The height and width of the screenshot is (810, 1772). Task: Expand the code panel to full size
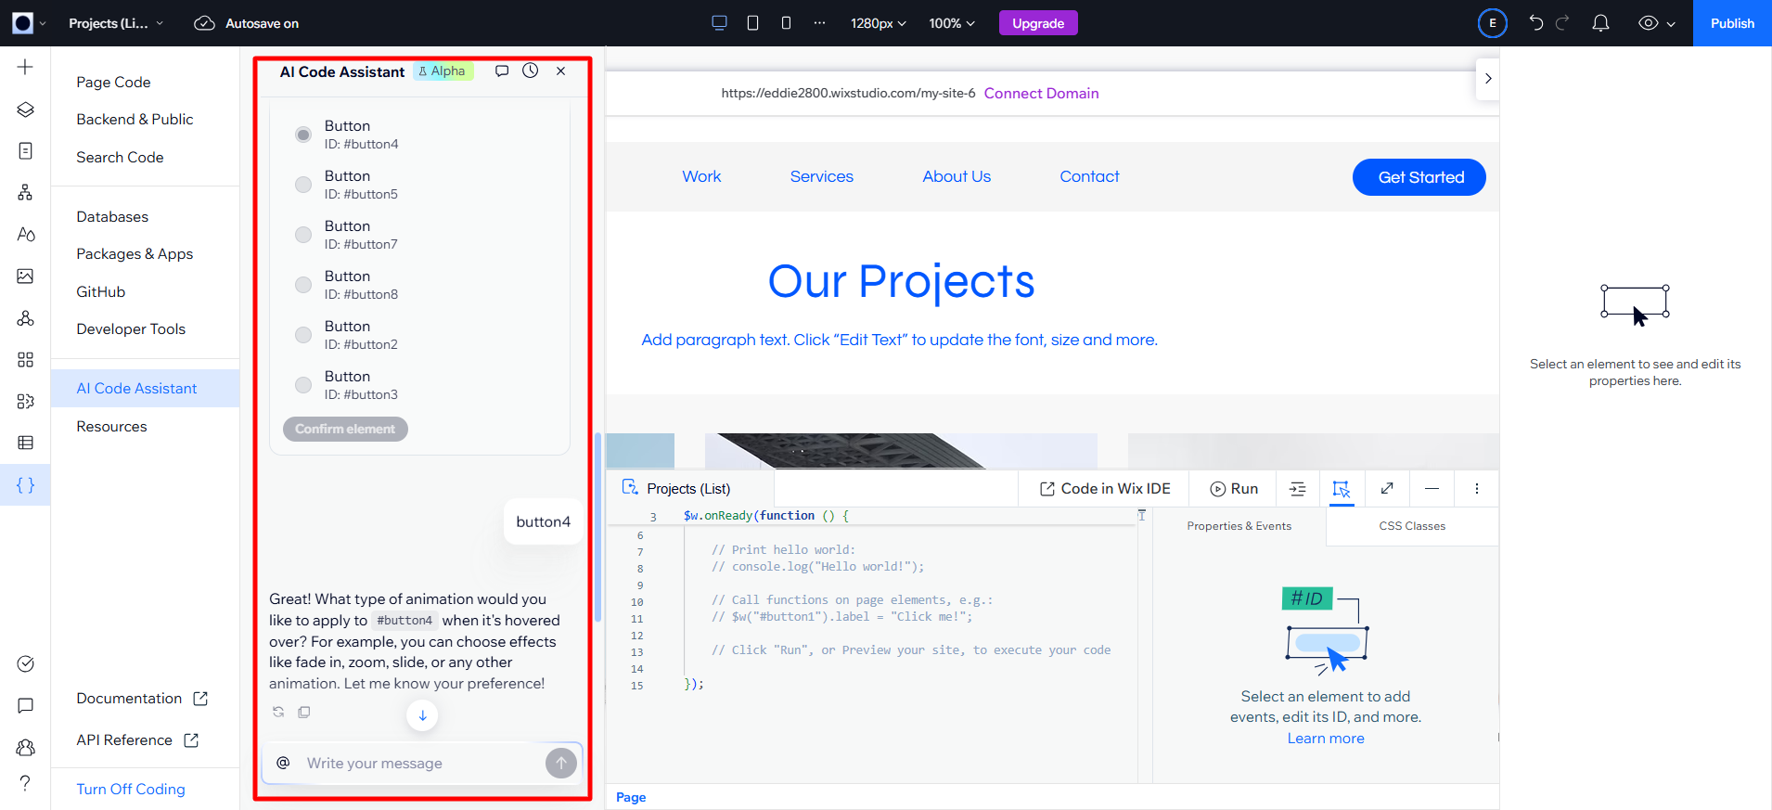pos(1387,489)
